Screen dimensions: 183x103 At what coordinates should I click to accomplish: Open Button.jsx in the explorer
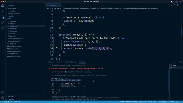(14, 29)
